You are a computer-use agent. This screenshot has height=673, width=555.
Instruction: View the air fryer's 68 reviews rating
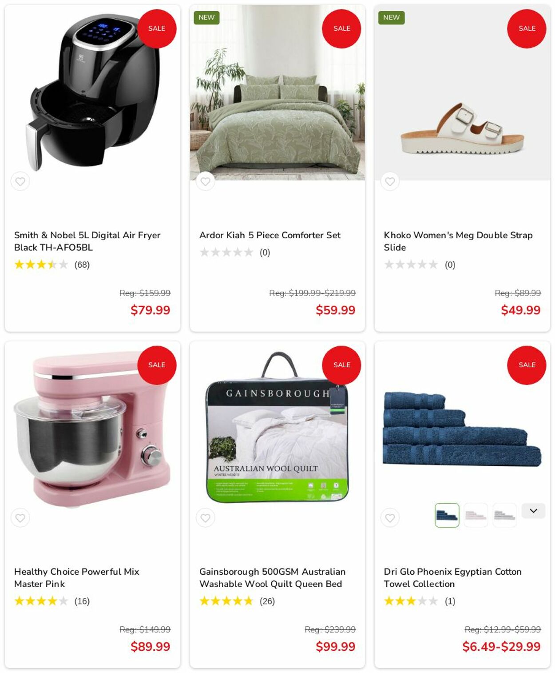(52, 265)
